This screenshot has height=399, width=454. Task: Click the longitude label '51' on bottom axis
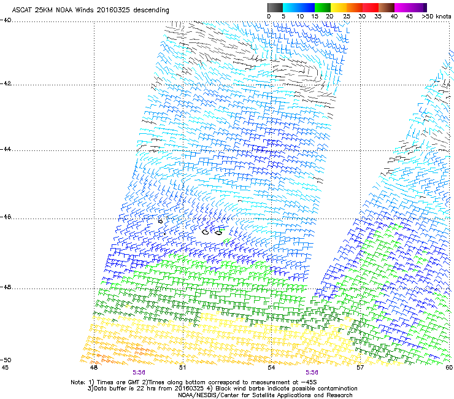pyautogui.click(x=182, y=368)
